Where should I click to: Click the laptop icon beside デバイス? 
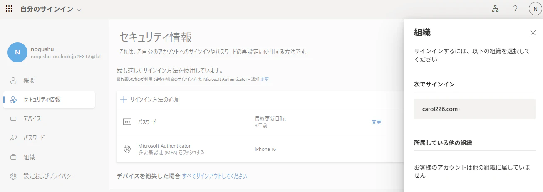click(13, 119)
